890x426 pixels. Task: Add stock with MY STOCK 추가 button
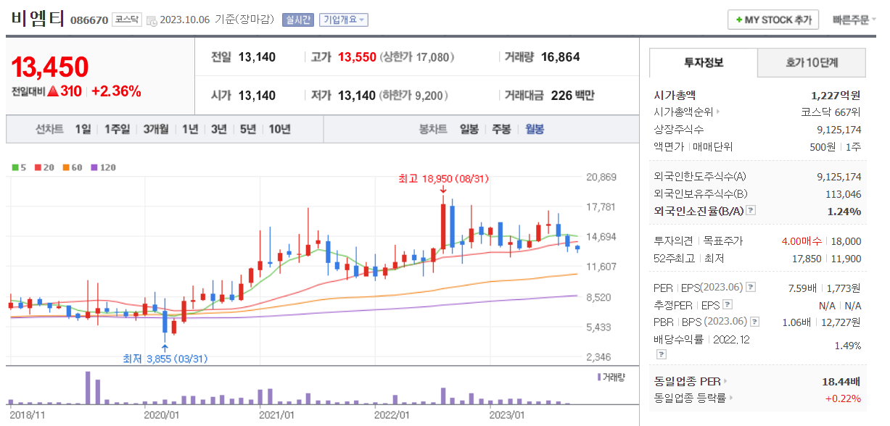point(773,20)
